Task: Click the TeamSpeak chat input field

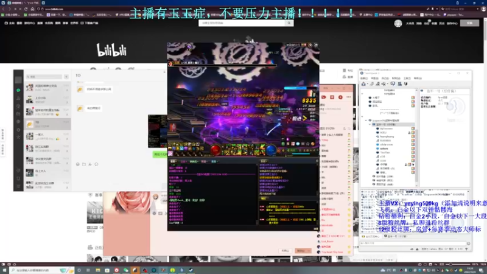Action: (x=413, y=243)
